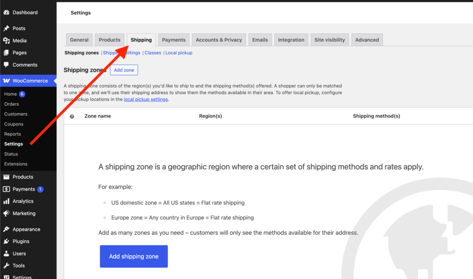Click the Comments bubble icon
The height and width of the screenshot is (279, 473).
point(6,65)
